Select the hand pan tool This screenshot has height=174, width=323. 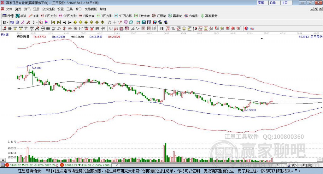[109, 22]
